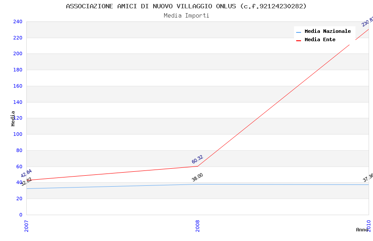Click the subtitle Media Importi
Image resolution: width=373 pixels, height=241 pixels.
point(186,16)
